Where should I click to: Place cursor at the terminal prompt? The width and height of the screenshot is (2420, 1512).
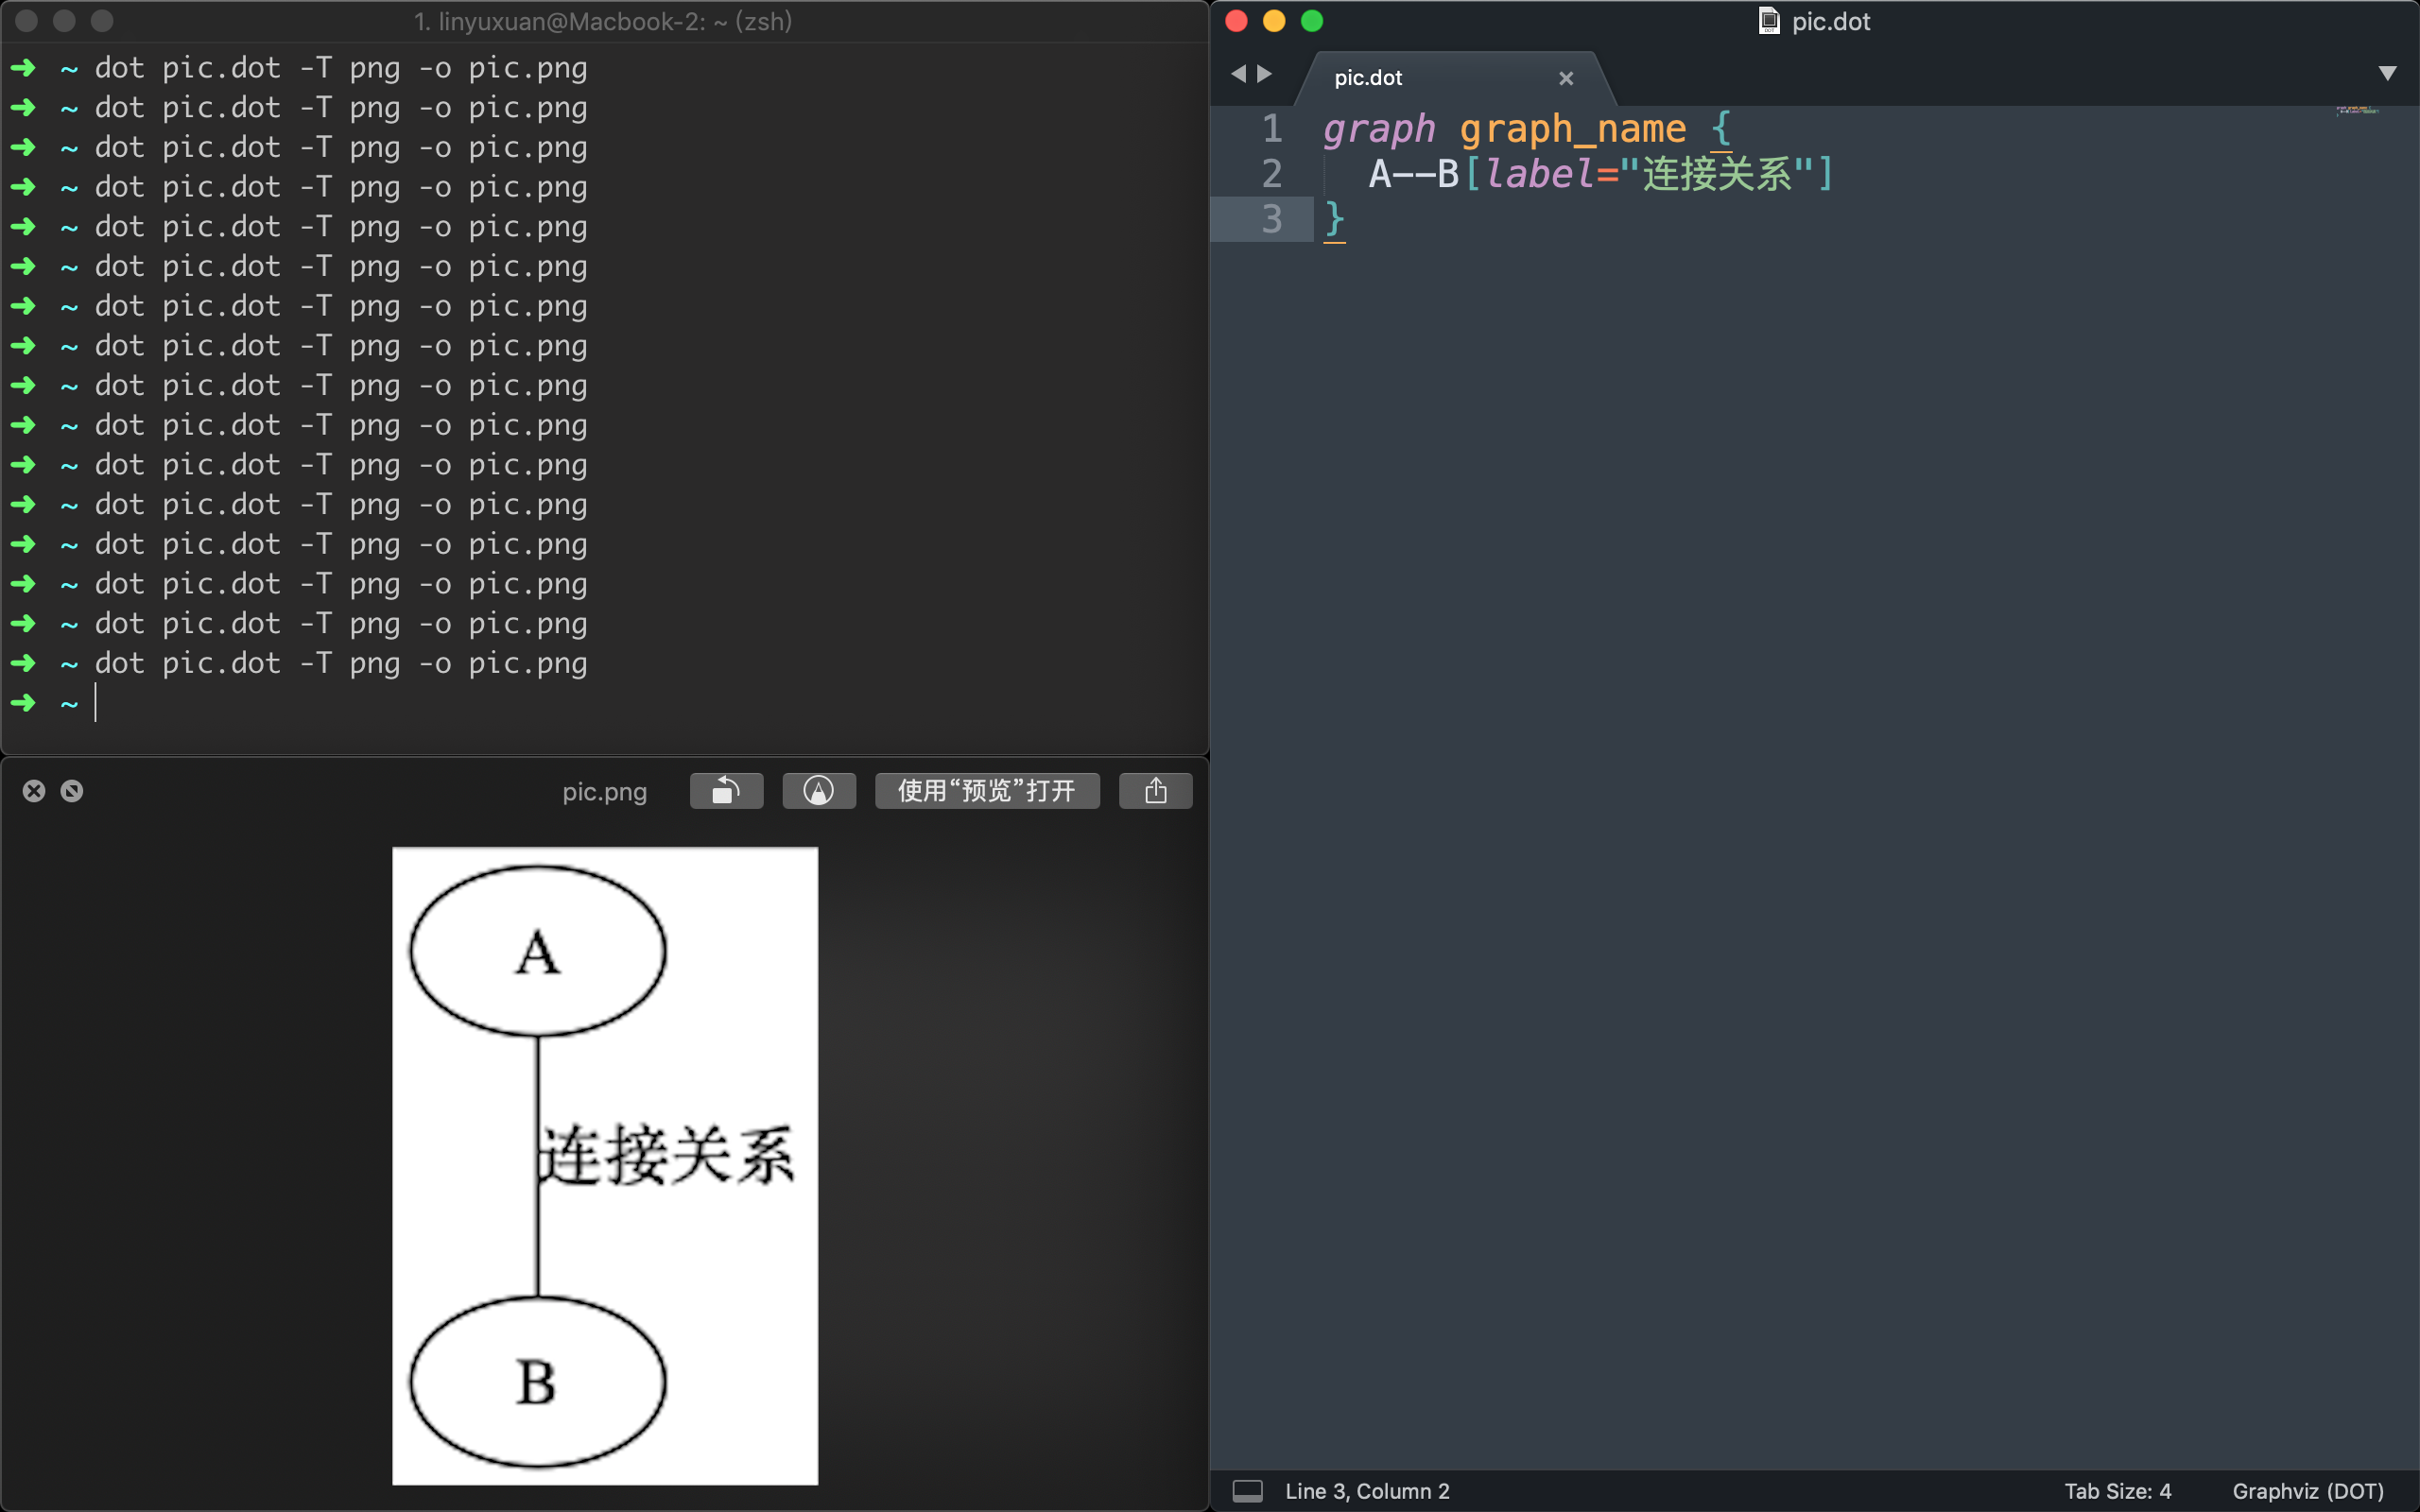(x=96, y=703)
